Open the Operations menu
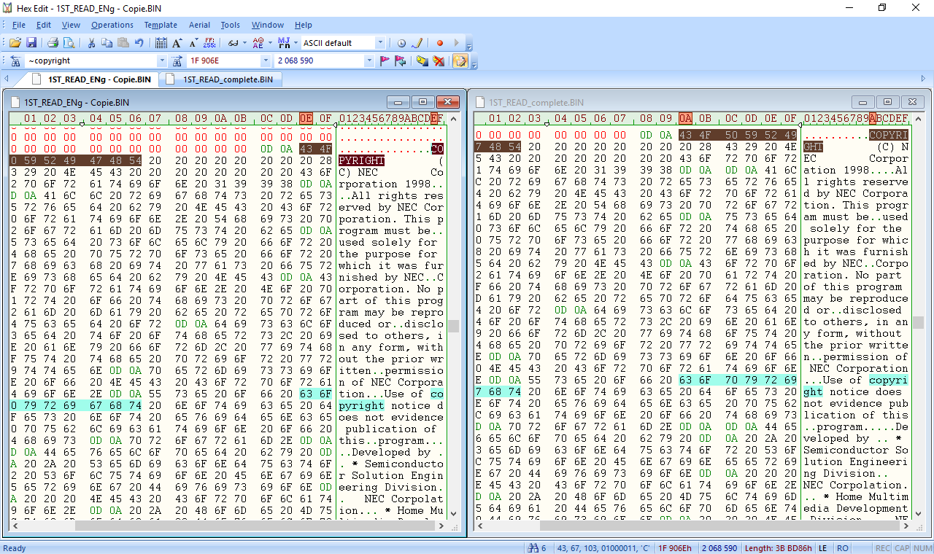Screen dimensions: 934x554 coord(112,25)
